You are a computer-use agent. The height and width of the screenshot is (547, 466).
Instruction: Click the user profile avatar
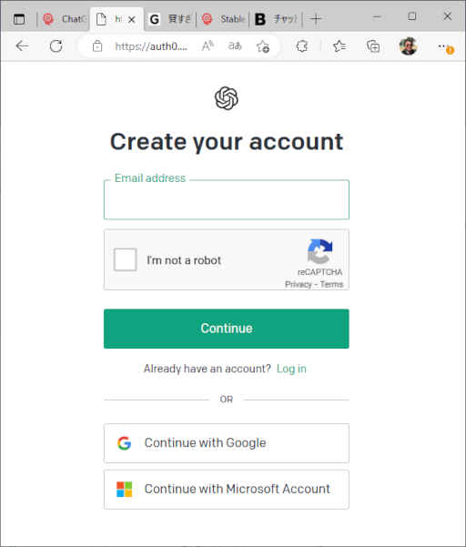pyautogui.click(x=408, y=46)
